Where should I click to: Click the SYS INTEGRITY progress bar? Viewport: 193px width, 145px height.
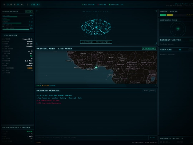click(18, 29)
